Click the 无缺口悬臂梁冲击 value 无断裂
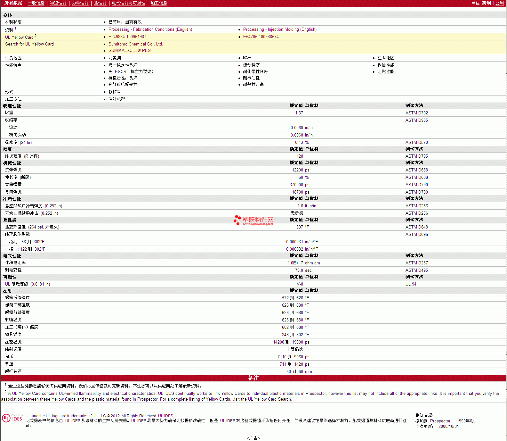This screenshot has height=441, width=507. [296, 213]
